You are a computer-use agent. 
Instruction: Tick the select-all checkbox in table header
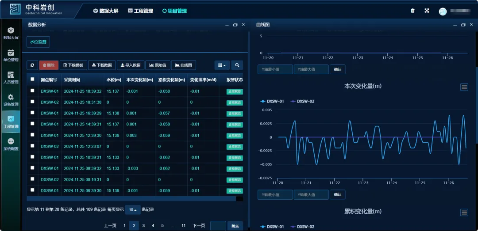point(32,80)
